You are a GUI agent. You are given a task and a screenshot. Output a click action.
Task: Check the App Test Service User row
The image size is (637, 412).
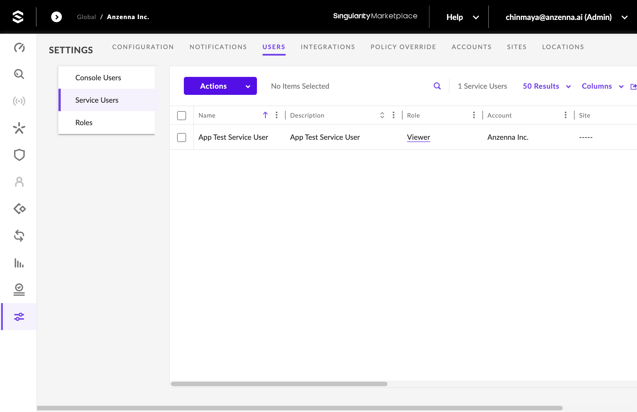(182, 137)
